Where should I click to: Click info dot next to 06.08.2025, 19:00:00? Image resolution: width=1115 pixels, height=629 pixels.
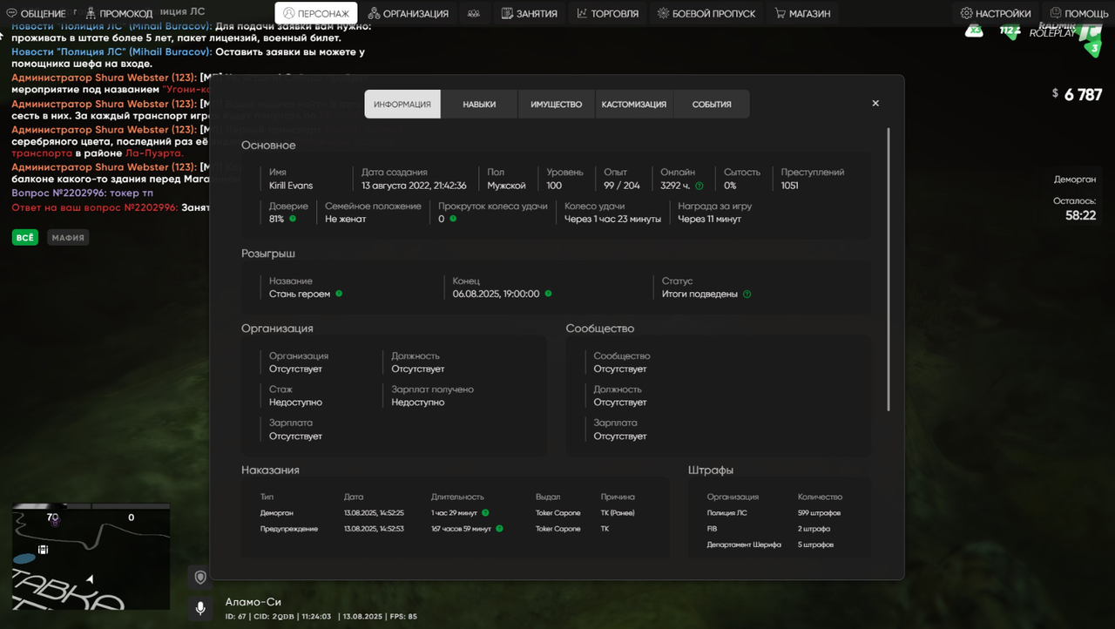coord(548,294)
